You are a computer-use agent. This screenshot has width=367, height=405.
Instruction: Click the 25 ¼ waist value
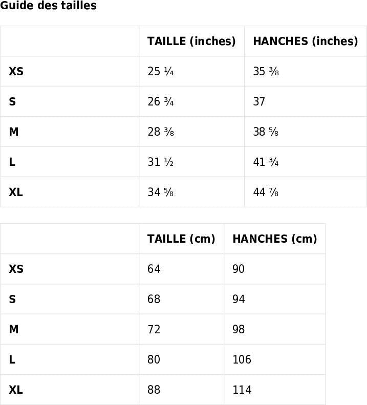pyautogui.click(x=161, y=71)
